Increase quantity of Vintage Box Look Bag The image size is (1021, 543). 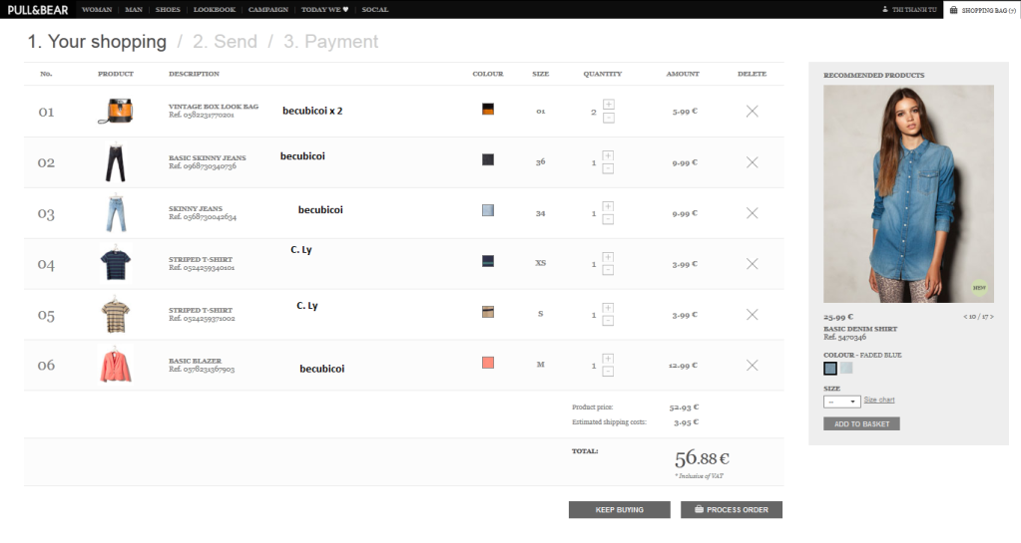point(609,105)
